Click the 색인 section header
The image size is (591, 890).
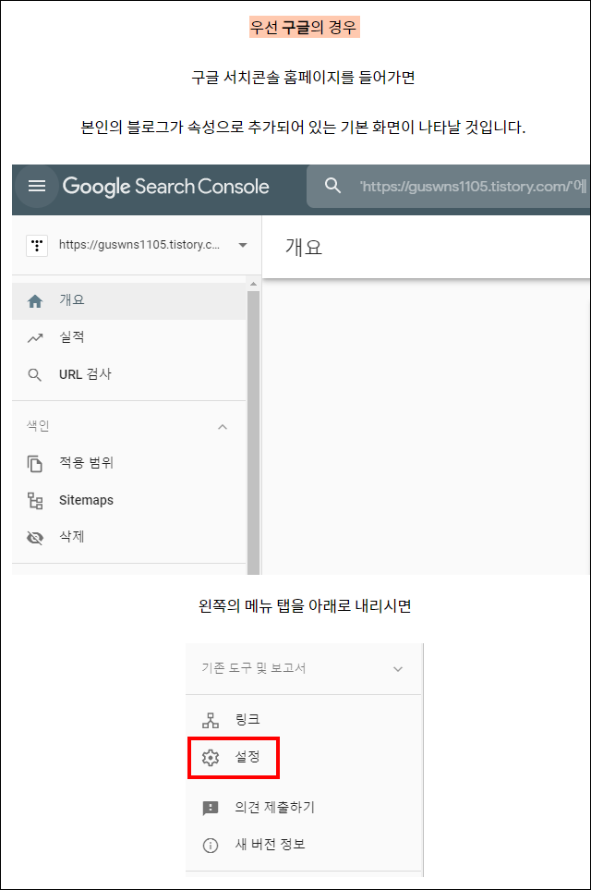click(38, 426)
